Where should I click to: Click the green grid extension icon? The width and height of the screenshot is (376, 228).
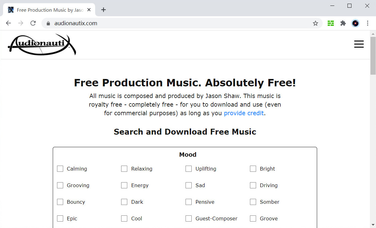point(331,23)
